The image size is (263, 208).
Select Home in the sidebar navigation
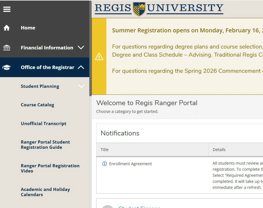coord(28,27)
